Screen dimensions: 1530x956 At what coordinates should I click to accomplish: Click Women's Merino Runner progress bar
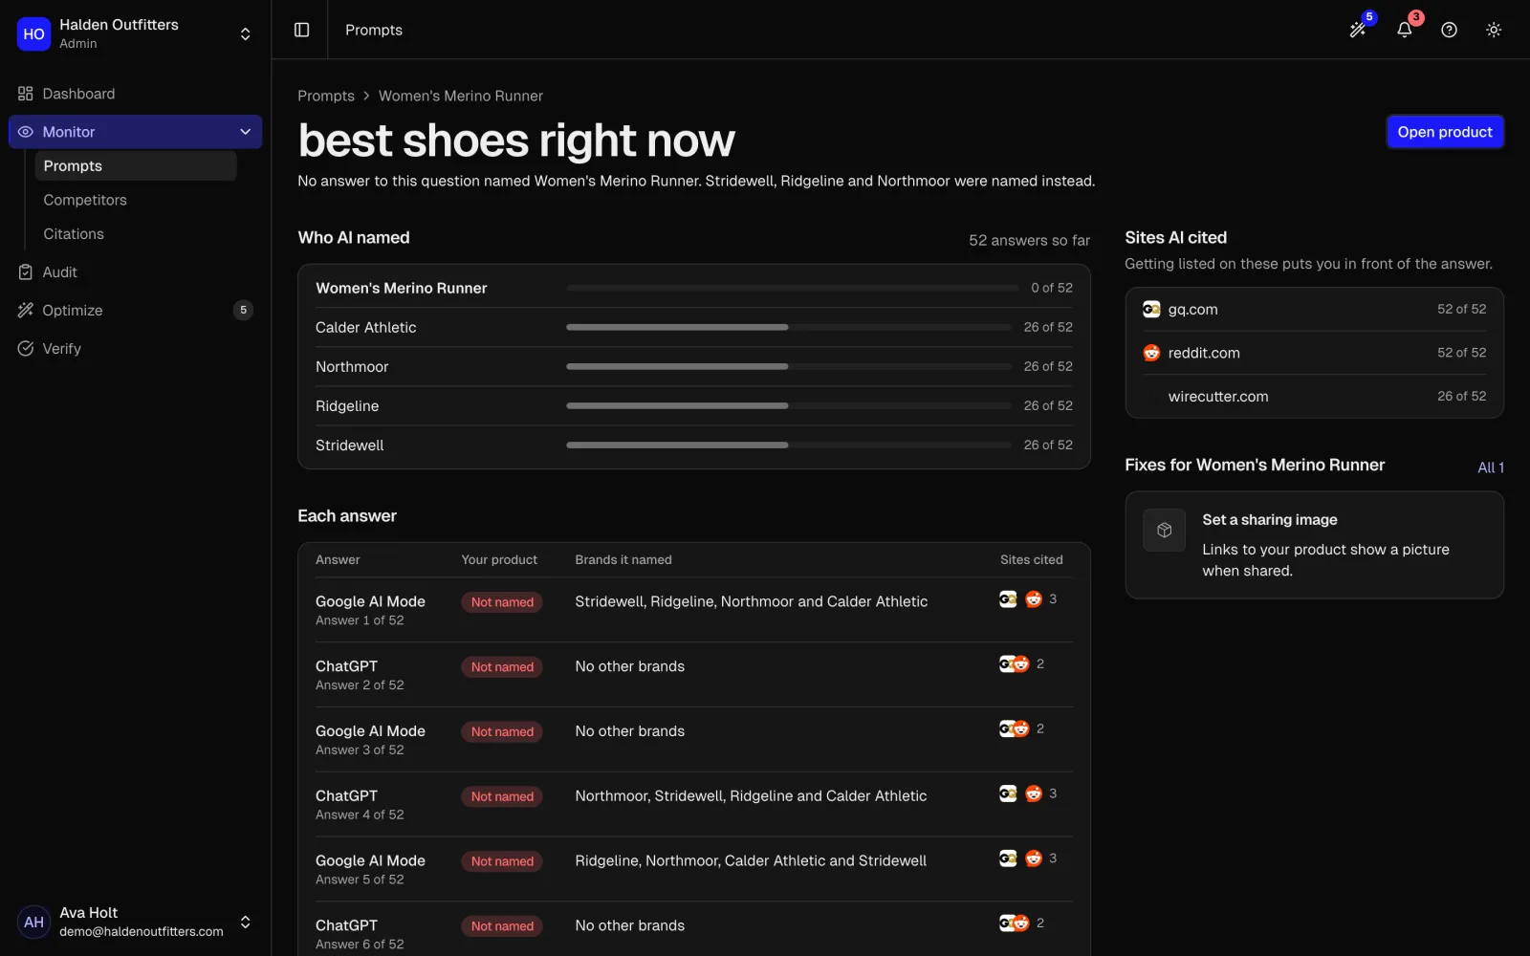[792, 288]
